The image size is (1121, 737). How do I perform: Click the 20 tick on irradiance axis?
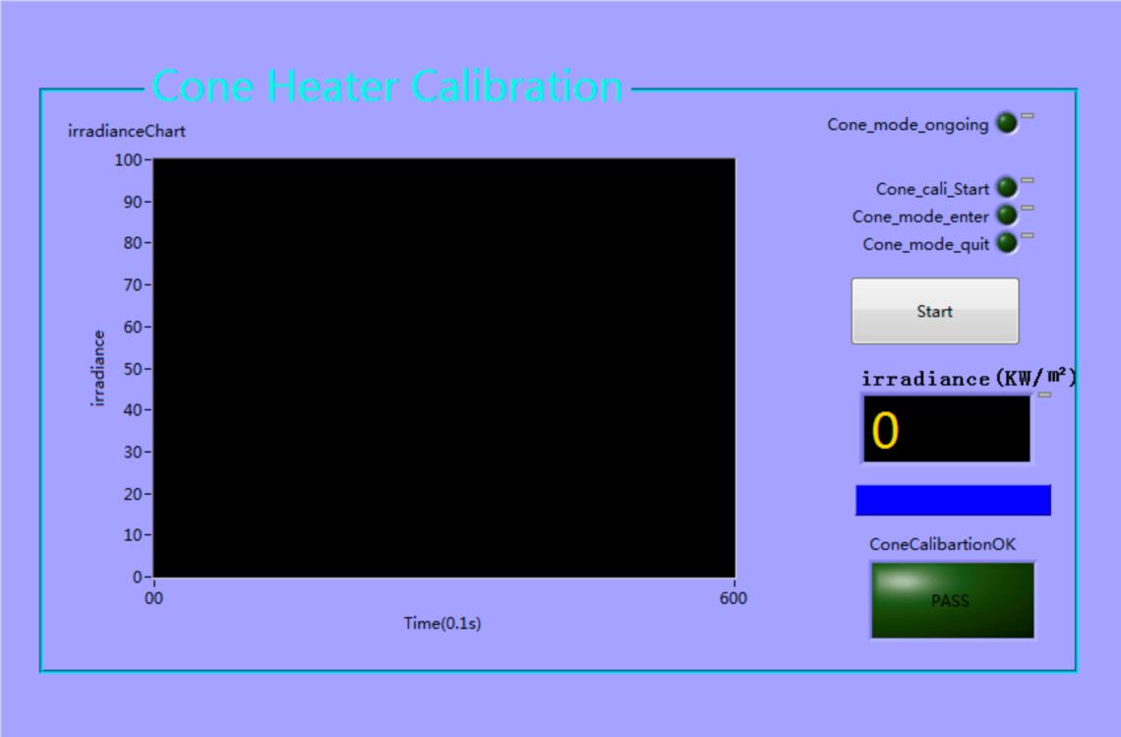click(x=133, y=494)
